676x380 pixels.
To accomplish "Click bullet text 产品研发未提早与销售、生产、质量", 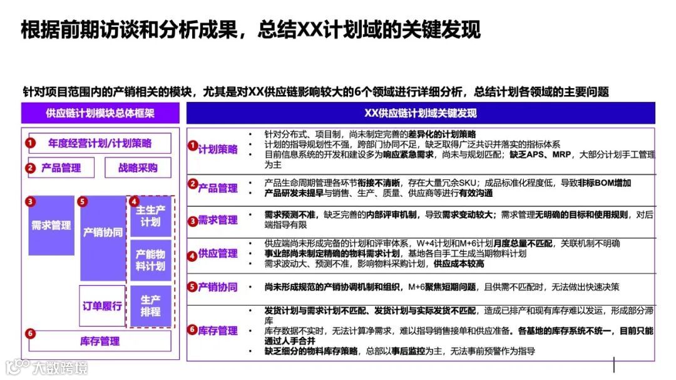I will (379, 192).
